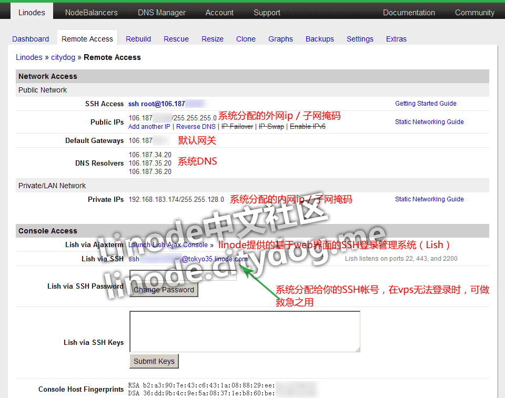View the Graphs sub-tab
Viewport: 505px width, 398px height.
tap(280, 39)
